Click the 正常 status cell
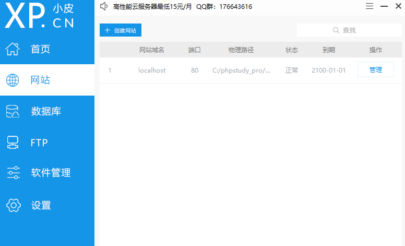Viewport: 405px width, 246px height. coord(292,71)
